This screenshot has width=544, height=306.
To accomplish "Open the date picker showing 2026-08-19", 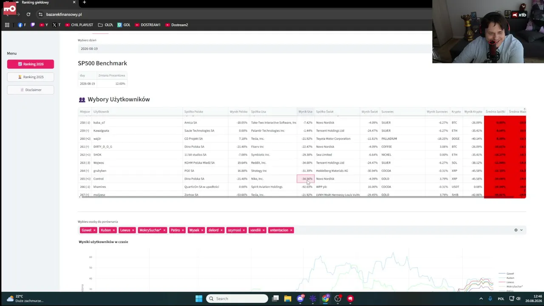I will (x=255, y=49).
